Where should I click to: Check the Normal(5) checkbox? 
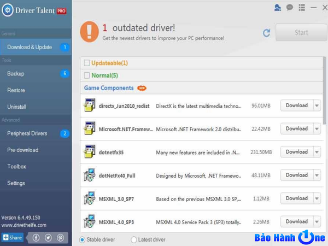[x=87, y=75]
